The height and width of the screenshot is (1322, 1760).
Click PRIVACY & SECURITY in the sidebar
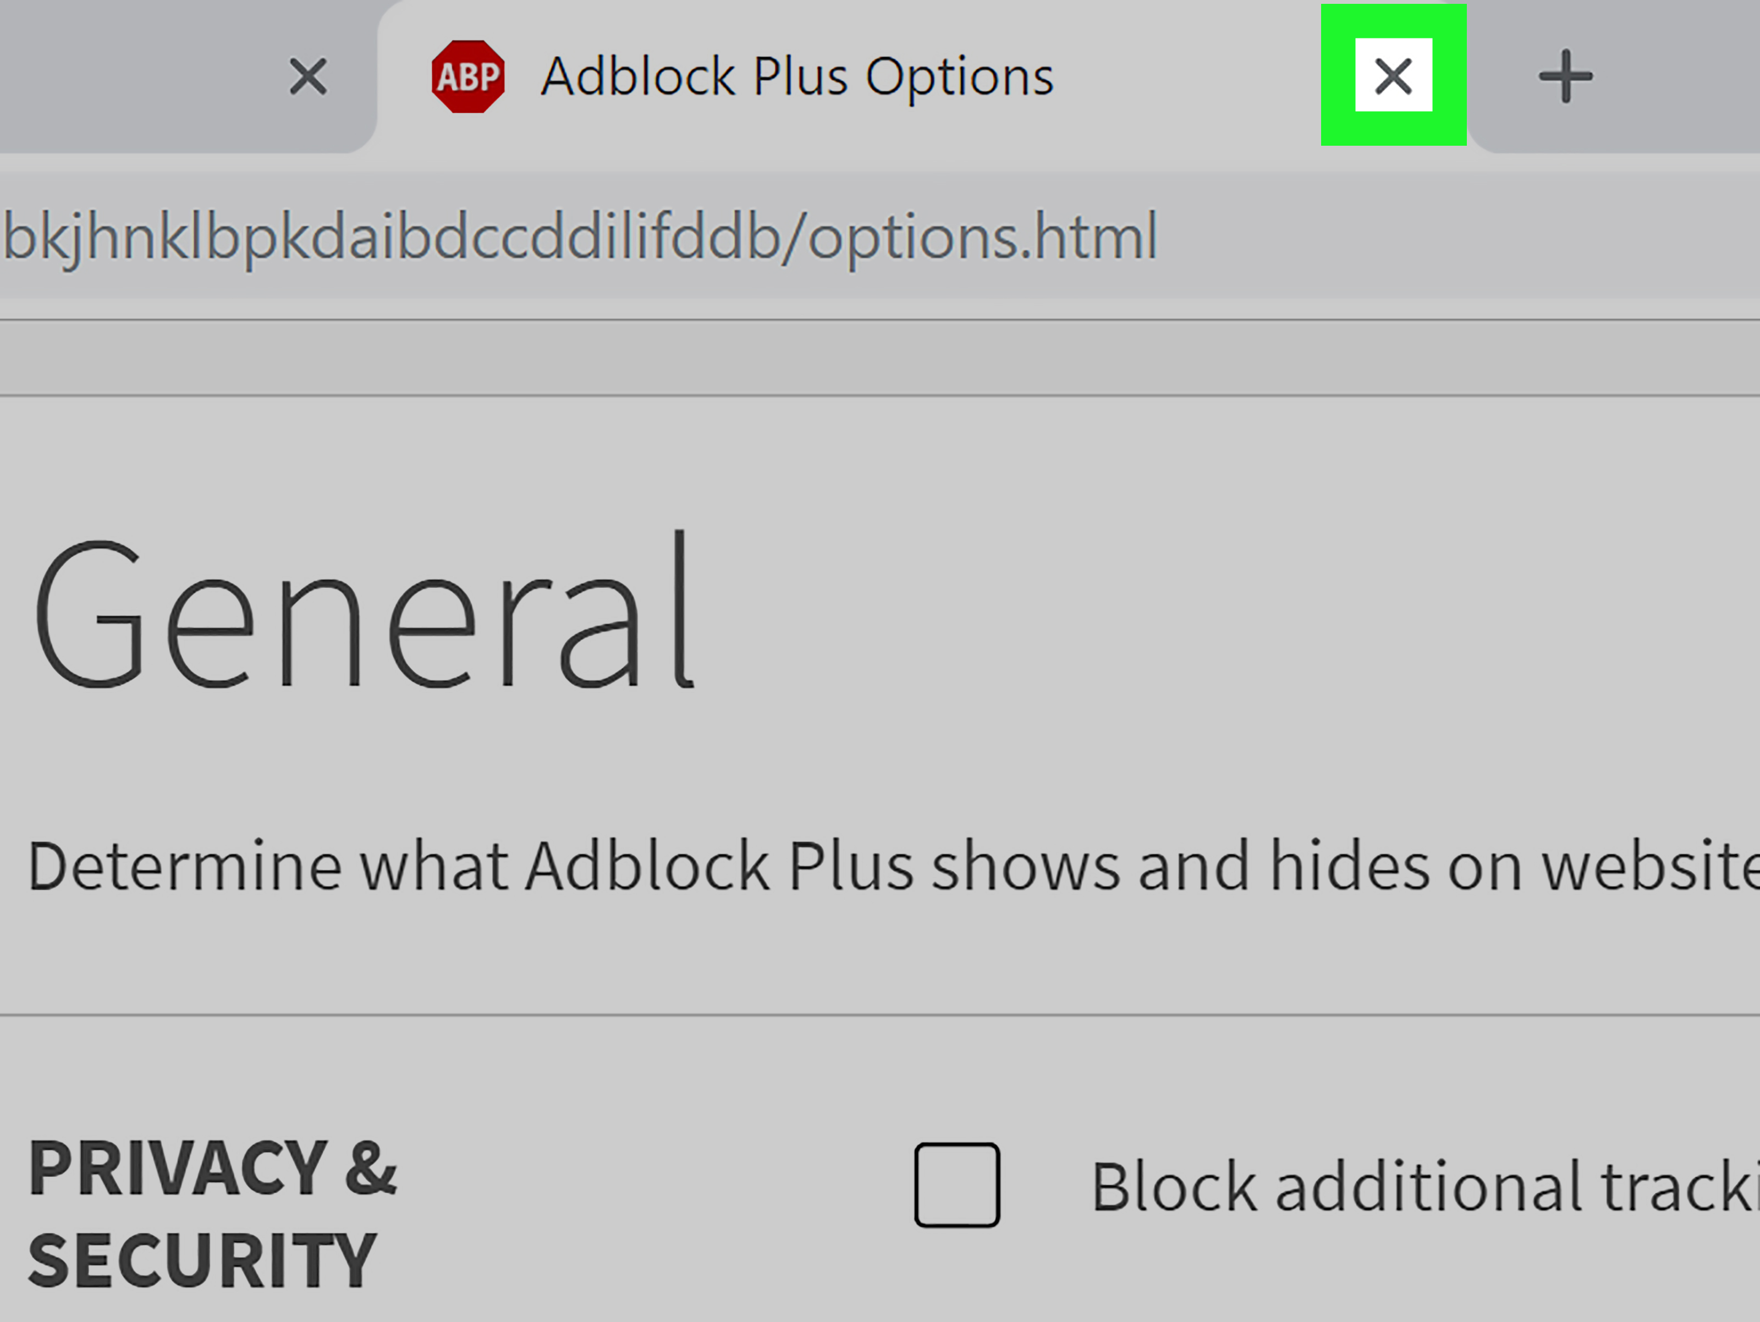(x=215, y=1209)
